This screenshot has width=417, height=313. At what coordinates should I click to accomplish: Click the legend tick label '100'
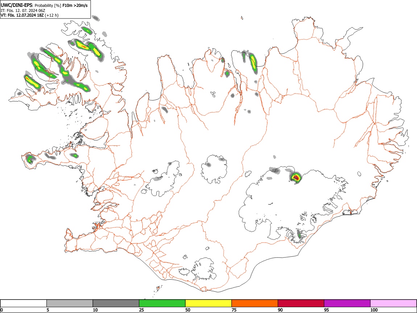click(x=374, y=310)
